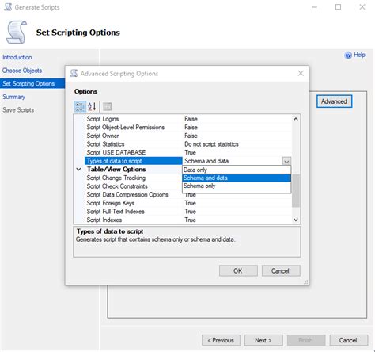This screenshot has height=352, width=375.
Task: Go to the Choose Objects wizard step
Action: [22, 71]
